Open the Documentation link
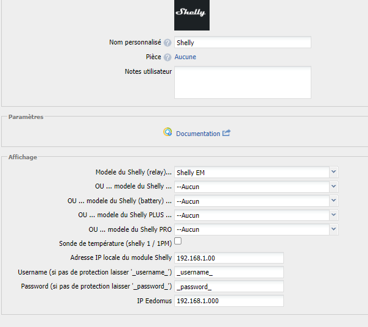This screenshot has height=327, width=368. pyautogui.click(x=198, y=134)
